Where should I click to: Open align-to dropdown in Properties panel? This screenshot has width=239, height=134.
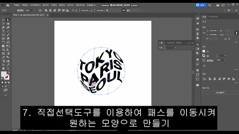click(205, 79)
